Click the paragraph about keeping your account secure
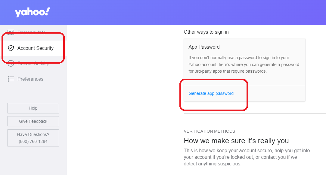Screen dimensions: 326x175 tap(247, 157)
